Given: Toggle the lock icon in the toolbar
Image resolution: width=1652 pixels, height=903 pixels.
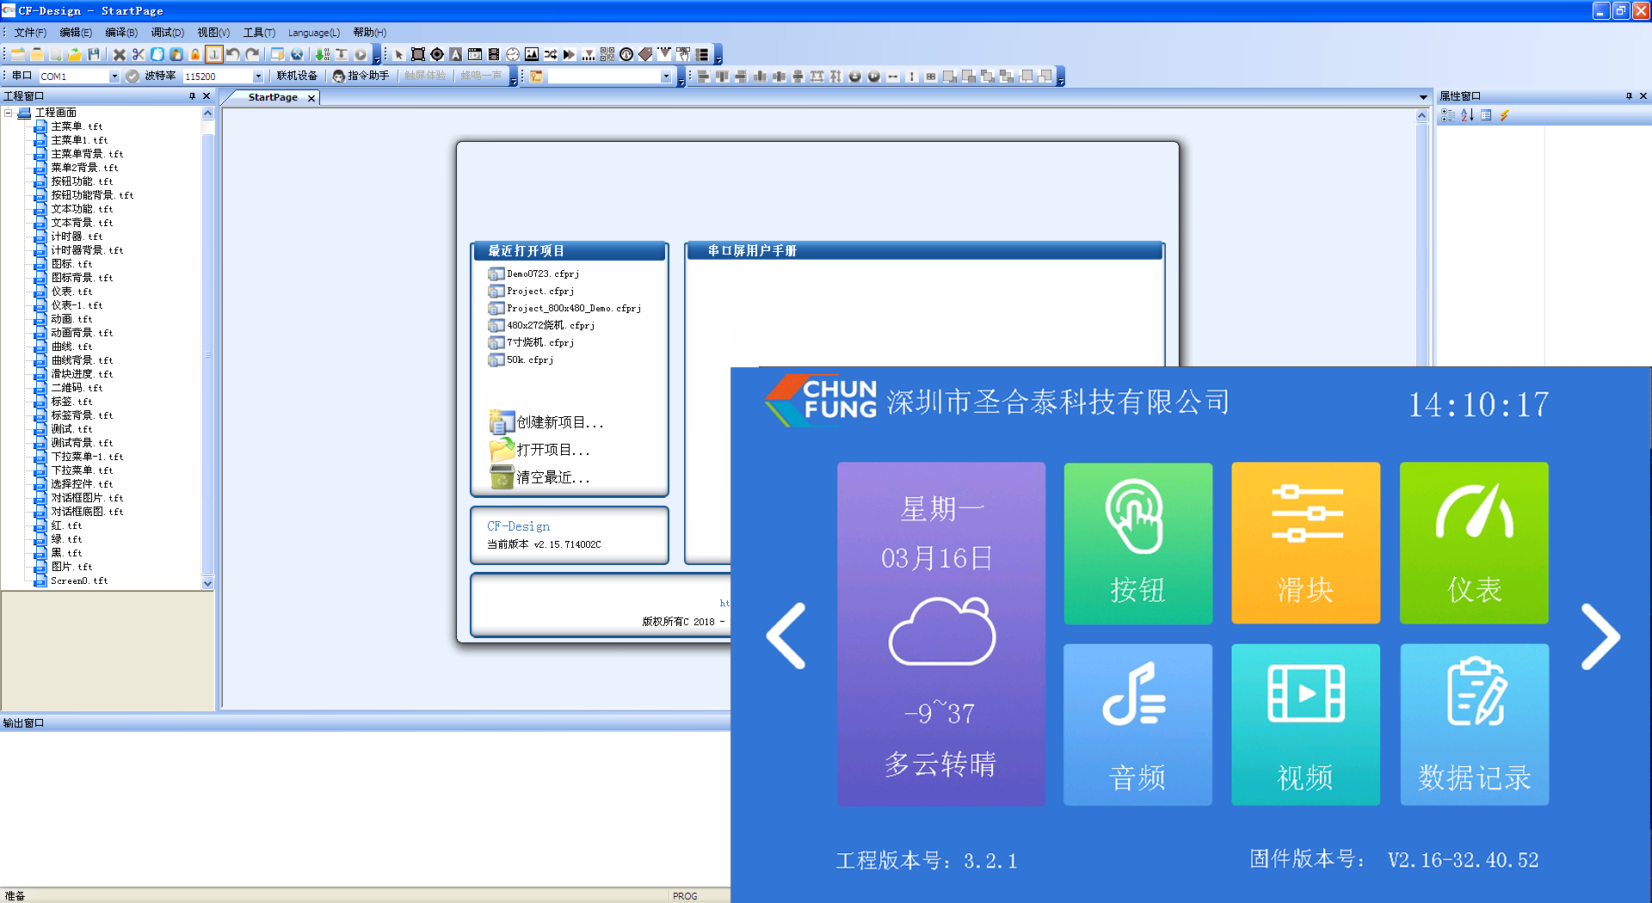Looking at the screenshot, I should click(195, 54).
